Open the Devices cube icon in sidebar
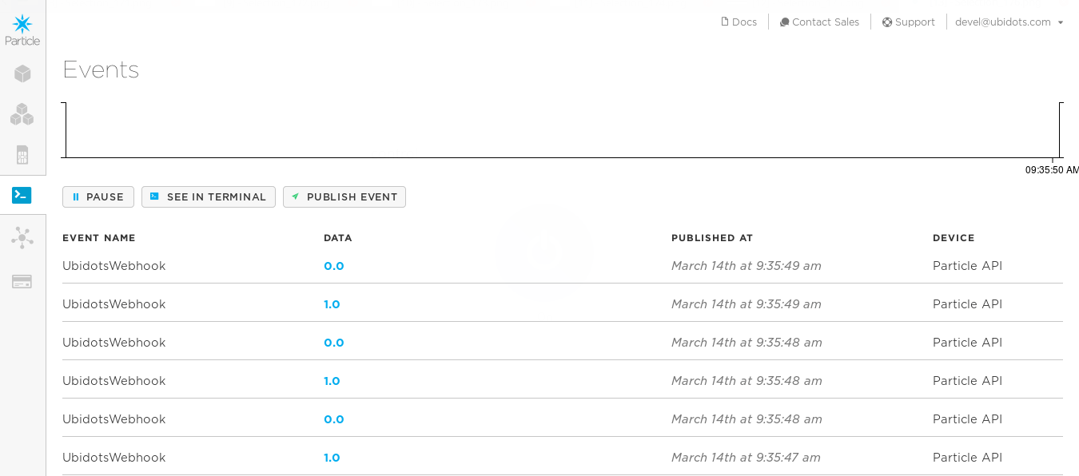 (x=22, y=74)
